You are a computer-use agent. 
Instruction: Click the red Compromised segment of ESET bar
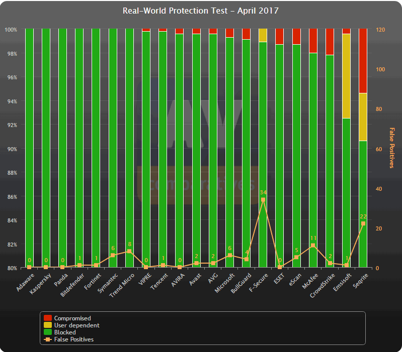click(279, 36)
